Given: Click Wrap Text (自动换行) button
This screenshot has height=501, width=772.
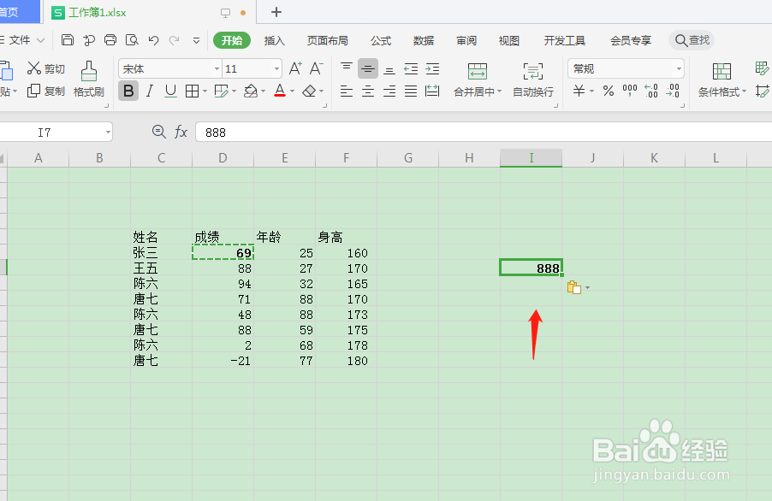Looking at the screenshot, I should (x=533, y=80).
